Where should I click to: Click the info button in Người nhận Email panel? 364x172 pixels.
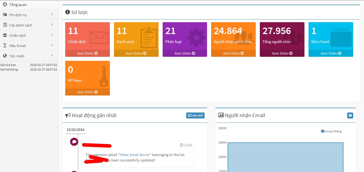pos(350,115)
